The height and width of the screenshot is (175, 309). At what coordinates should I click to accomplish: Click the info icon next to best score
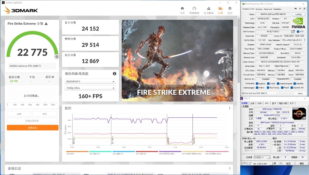click(53, 77)
